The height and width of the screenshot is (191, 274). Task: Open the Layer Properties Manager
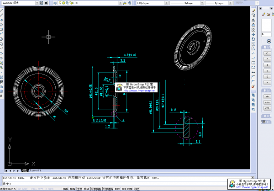55,3
